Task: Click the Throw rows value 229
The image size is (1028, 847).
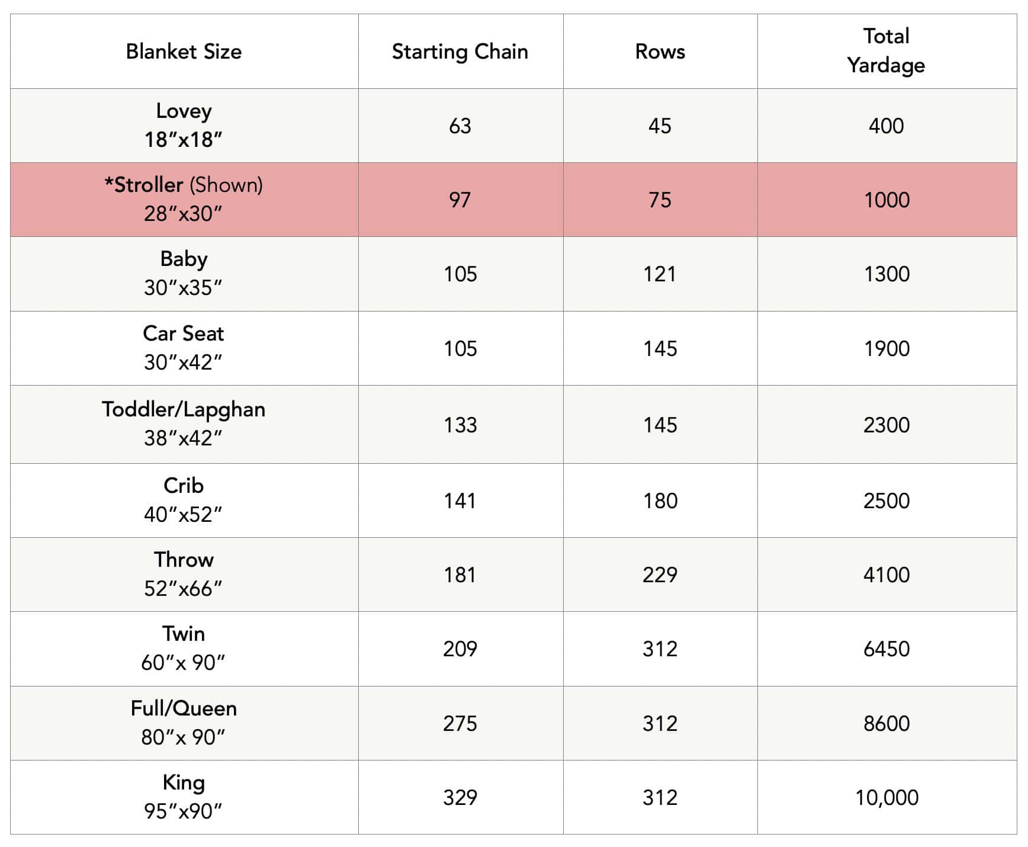Action: click(x=660, y=575)
